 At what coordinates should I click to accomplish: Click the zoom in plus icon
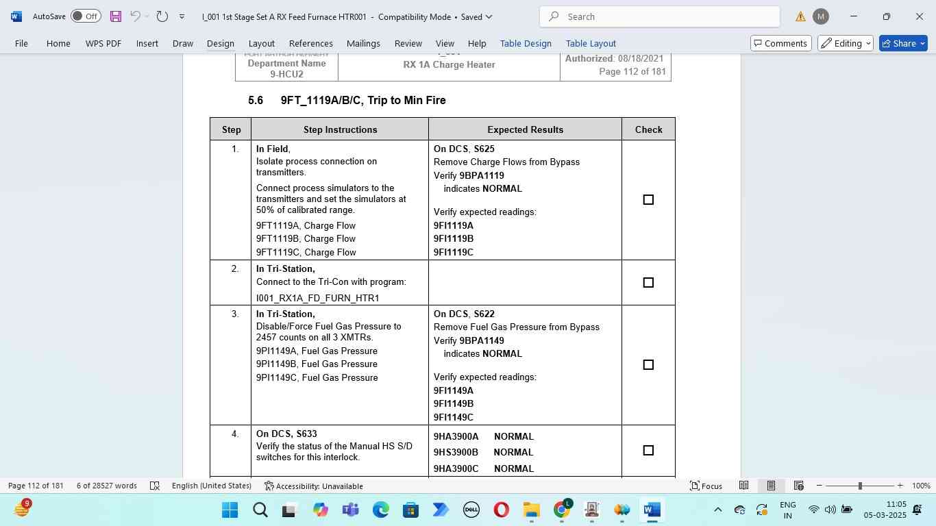[900, 486]
